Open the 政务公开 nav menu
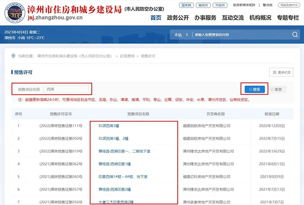This screenshot has height=205, width=304. tap(178, 17)
